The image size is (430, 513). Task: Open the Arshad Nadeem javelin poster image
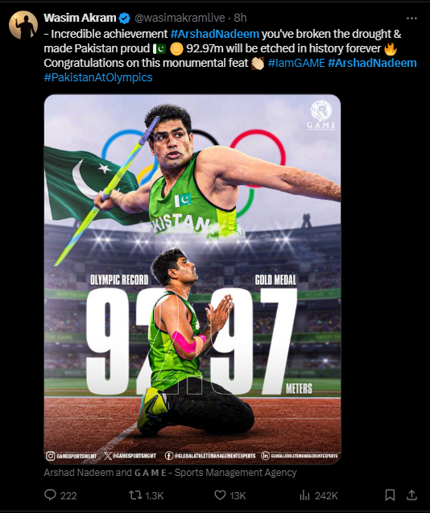pos(192,279)
